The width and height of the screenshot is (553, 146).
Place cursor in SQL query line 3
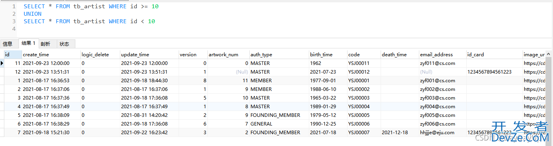tap(89, 21)
